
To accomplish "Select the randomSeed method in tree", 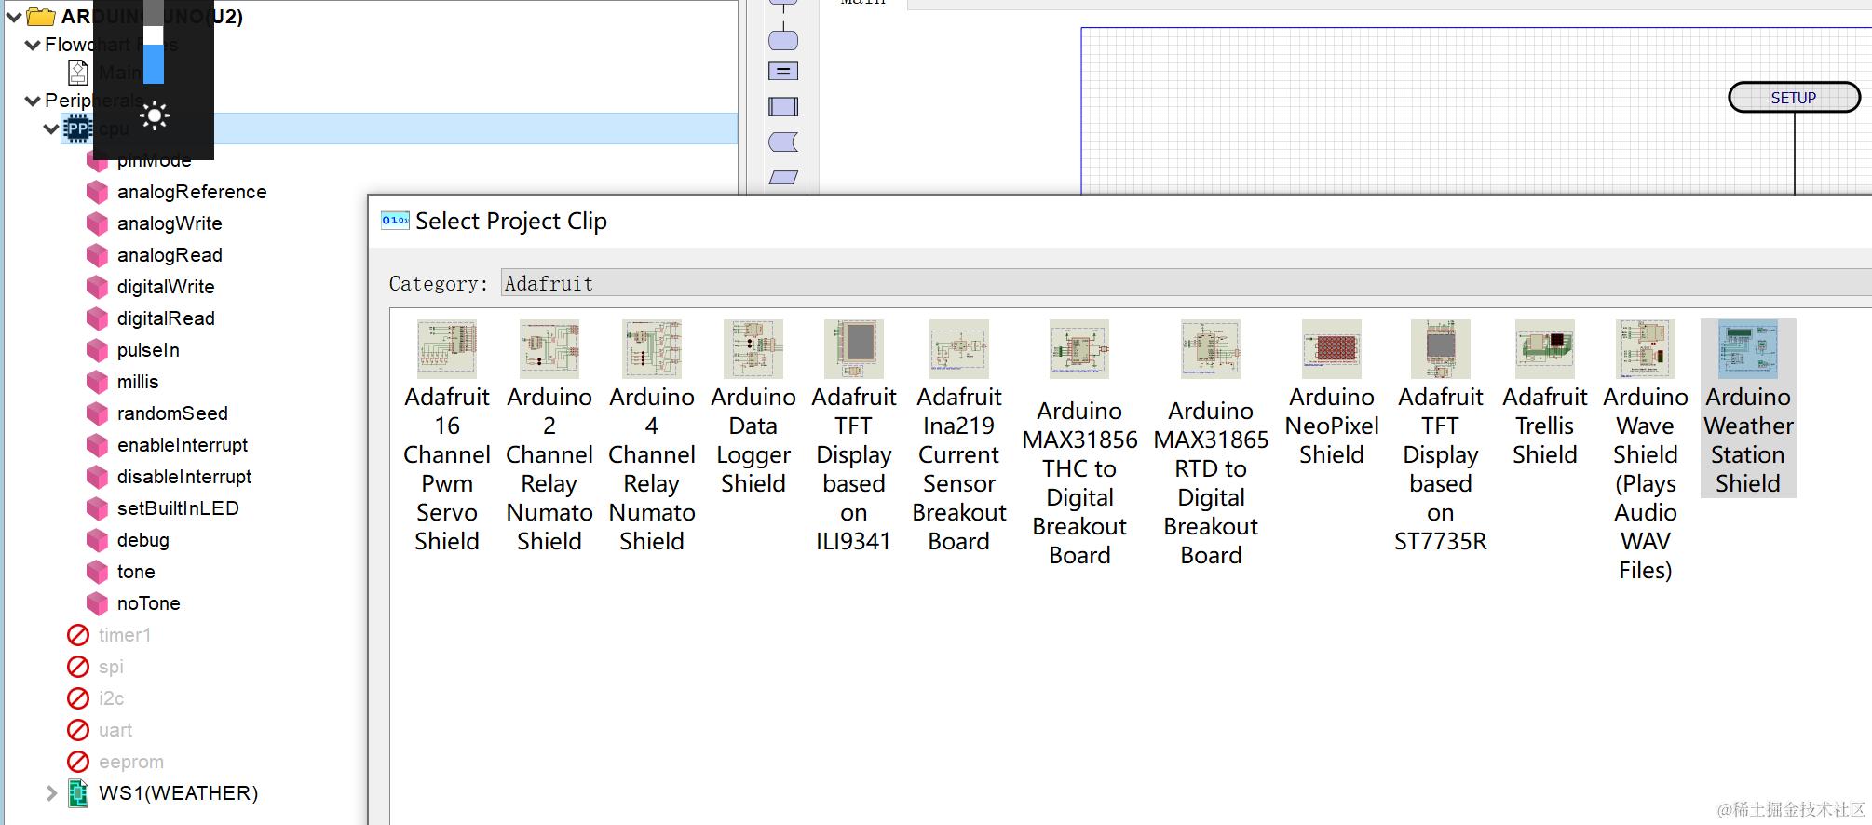I will (172, 413).
